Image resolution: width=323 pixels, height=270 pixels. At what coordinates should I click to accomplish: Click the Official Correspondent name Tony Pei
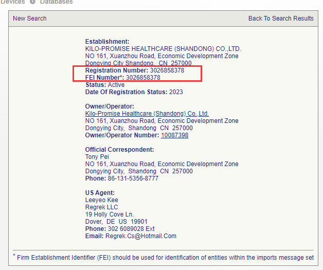coord(97,157)
